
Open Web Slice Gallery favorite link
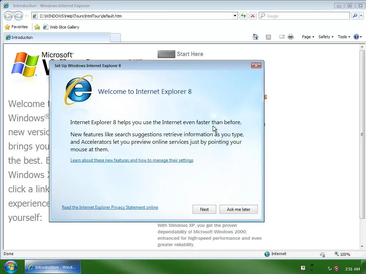point(61,27)
